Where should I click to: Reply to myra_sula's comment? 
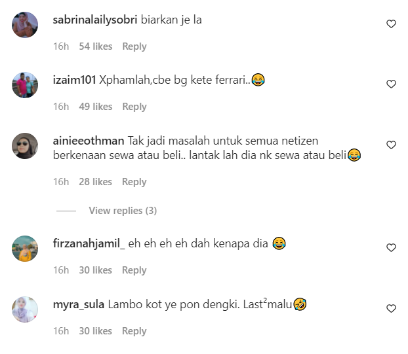(x=134, y=331)
